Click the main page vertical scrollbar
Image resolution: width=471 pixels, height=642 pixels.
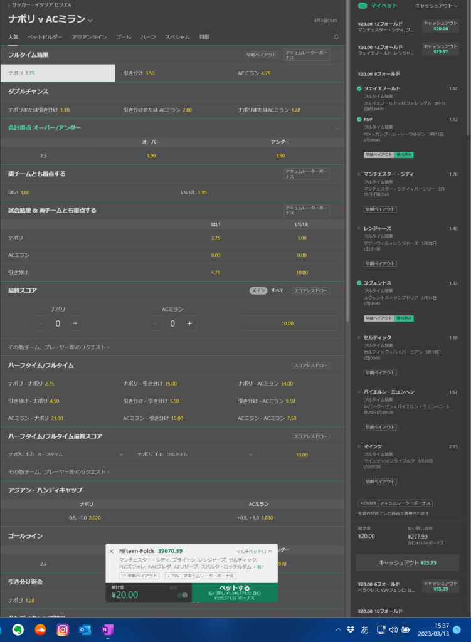pos(347,161)
